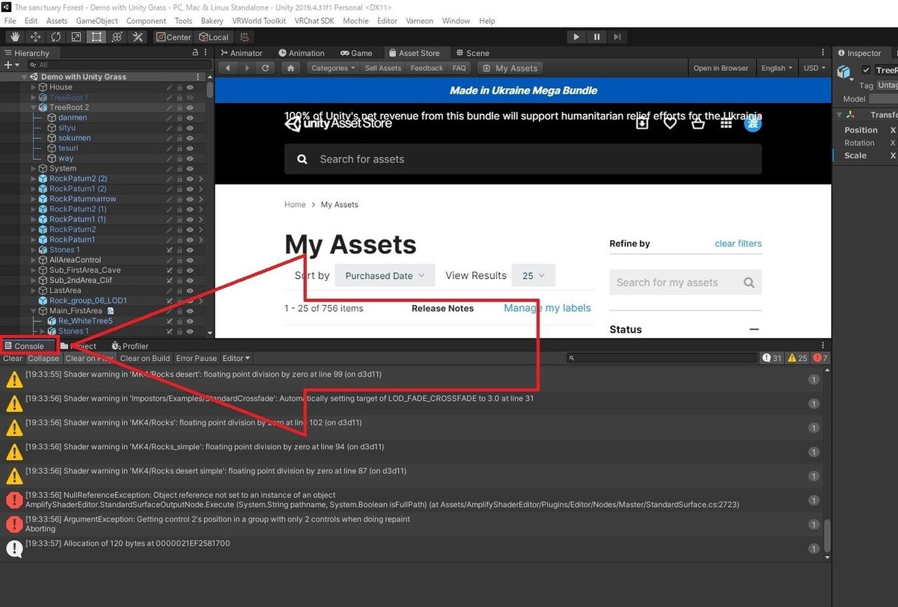
Task: Collapse the TreeRoot 2 object
Action: point(33,108)
